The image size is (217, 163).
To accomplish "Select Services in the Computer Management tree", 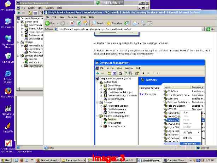I will [x=33, y=59].
